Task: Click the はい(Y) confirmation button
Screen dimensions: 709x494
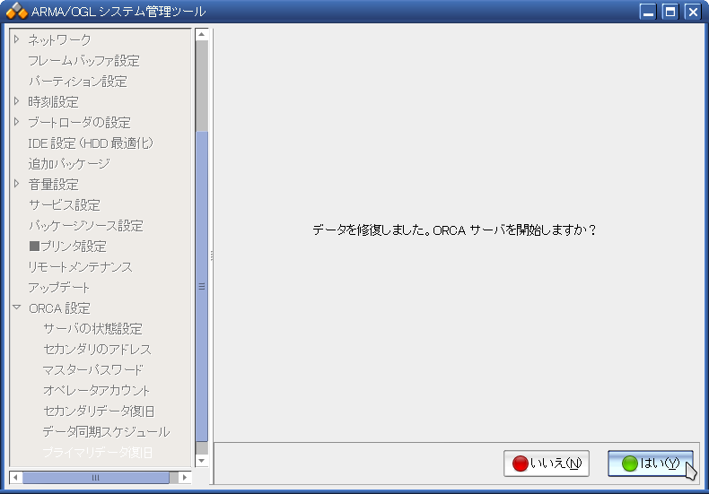Action: coord(650,464)
